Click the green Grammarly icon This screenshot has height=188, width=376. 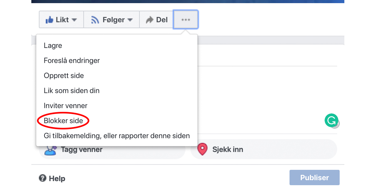click(331, 120)
